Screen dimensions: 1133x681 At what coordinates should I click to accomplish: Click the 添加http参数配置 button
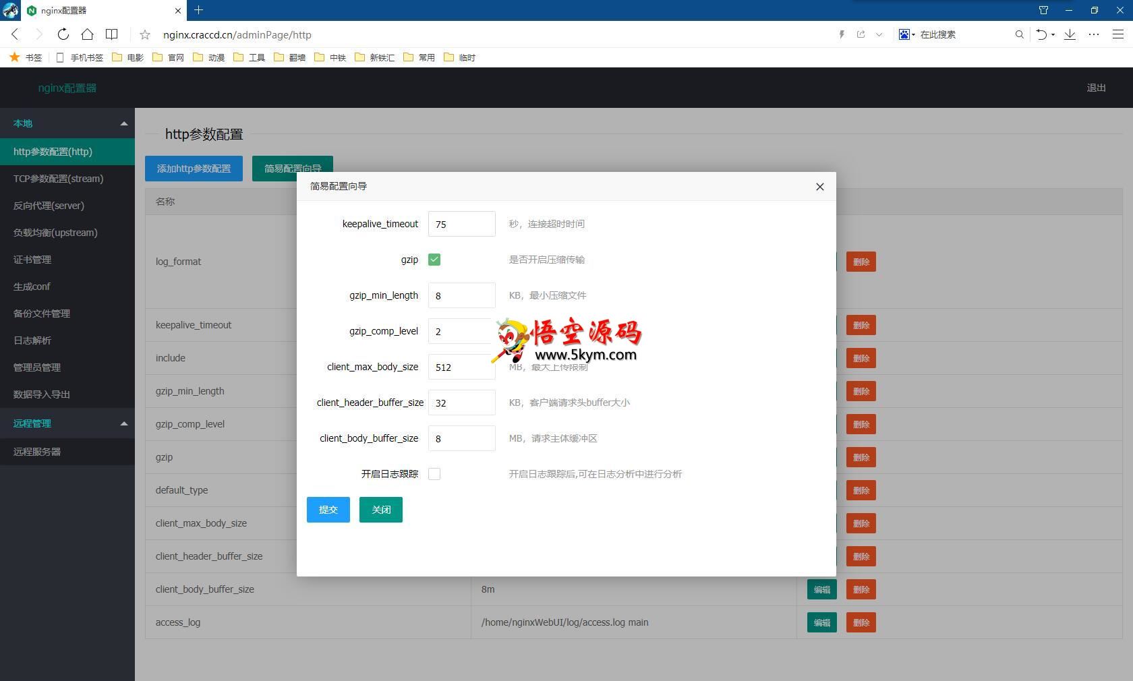point(194,169)
